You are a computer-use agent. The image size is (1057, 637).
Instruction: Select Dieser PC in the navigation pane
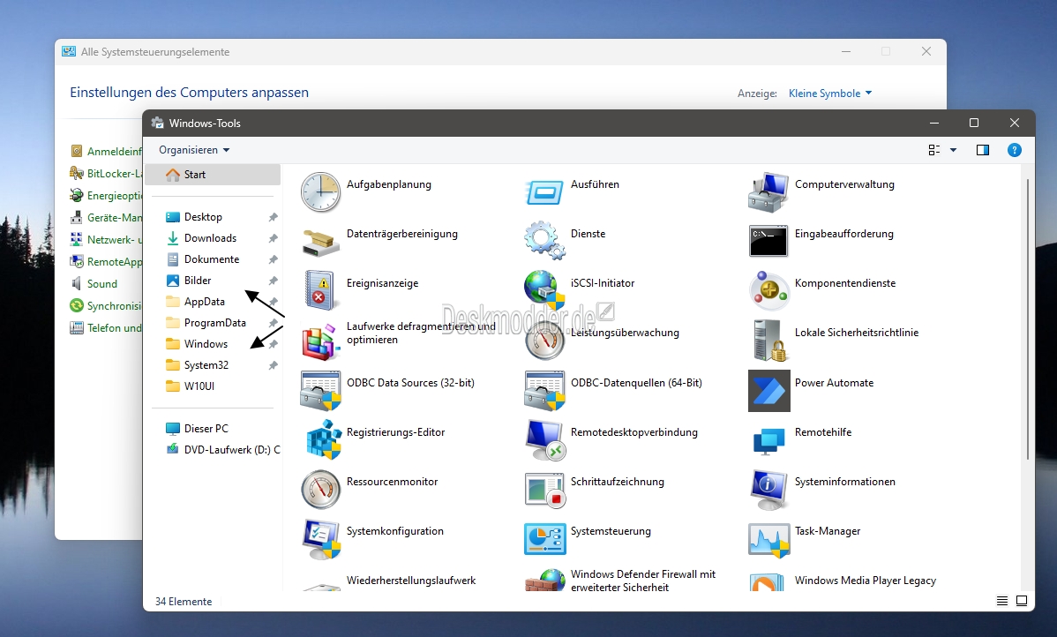(x=206, y=428)
